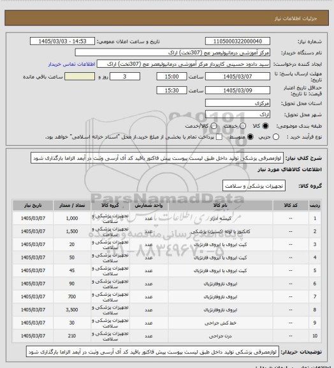334x368 pixels.
Task: Click the گروه کالا field تجهیزات پزشکی و سلامت
Action: point(254,186)
